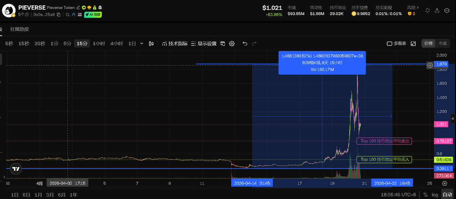Click the pencil edit icon beside Pieverse Token

point(78,7)
